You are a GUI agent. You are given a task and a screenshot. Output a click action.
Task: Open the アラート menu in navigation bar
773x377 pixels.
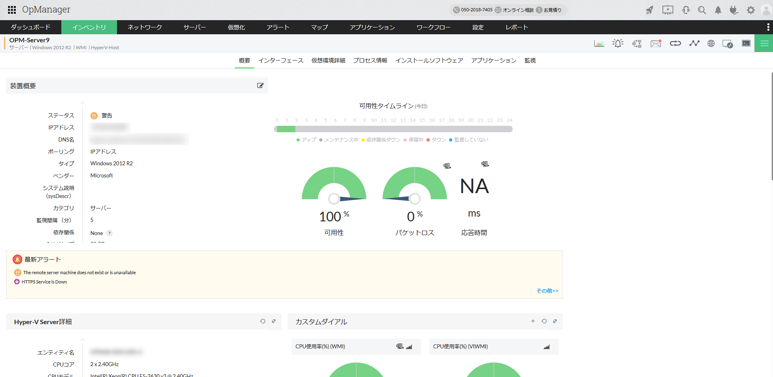pyautogui.click(x=278, y=27)
